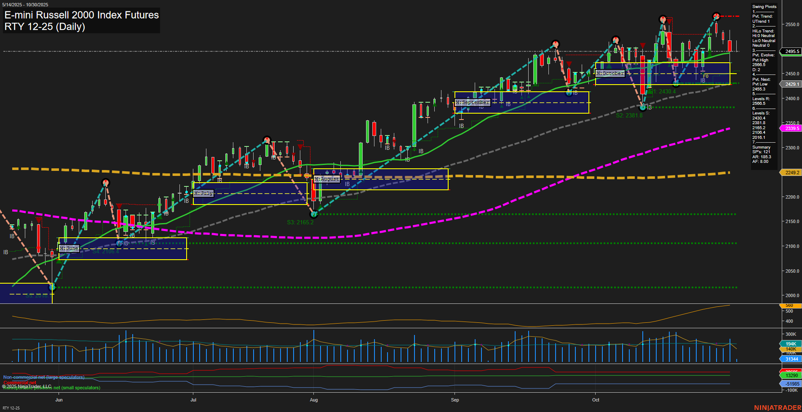Click the orange 560 indicator marker
Viewport: 802px width, 412px height.
[789, 306]
